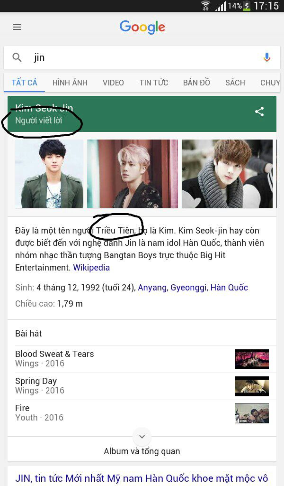Image resolution: width=284 pixels, height=486 pixels.
Task: Tap the Google logo
Action: coord(142,27)
